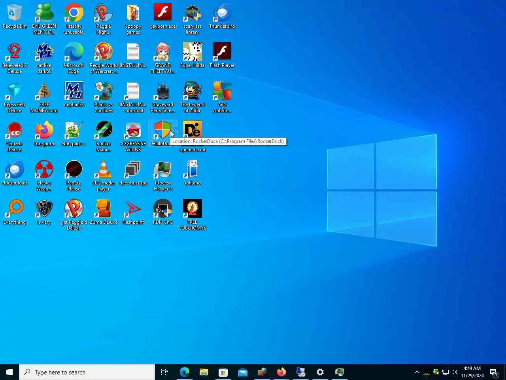This screenshot has width=506, height=380.
Task: Select the GRAND THEFT AU... shortcut
Action: coord(163,58)
